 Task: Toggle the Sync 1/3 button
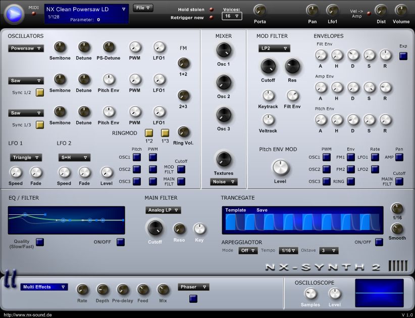40,125
